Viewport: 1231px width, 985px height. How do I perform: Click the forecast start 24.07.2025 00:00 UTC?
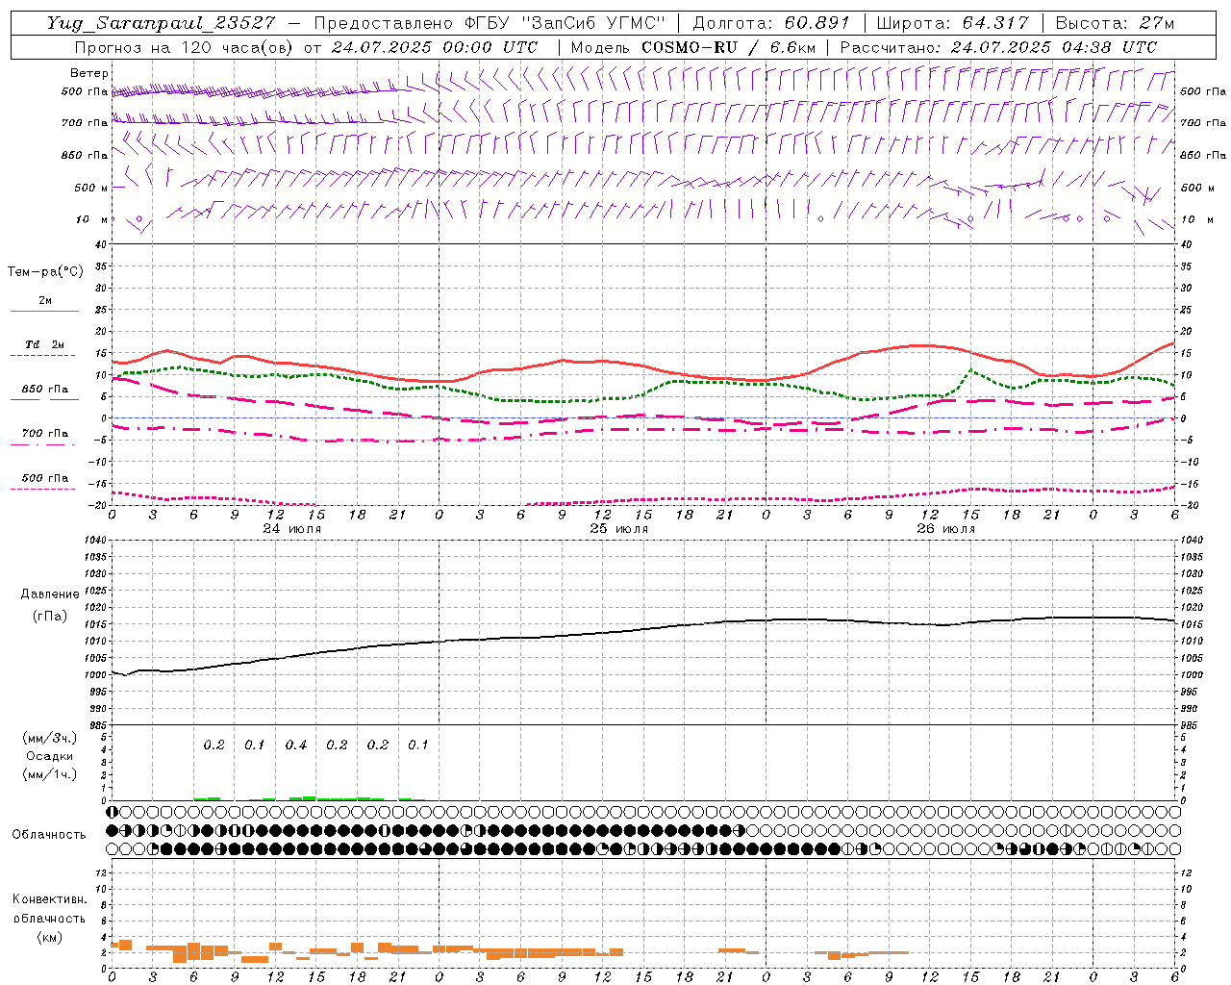pyautogui.click(x=435, y=47)
